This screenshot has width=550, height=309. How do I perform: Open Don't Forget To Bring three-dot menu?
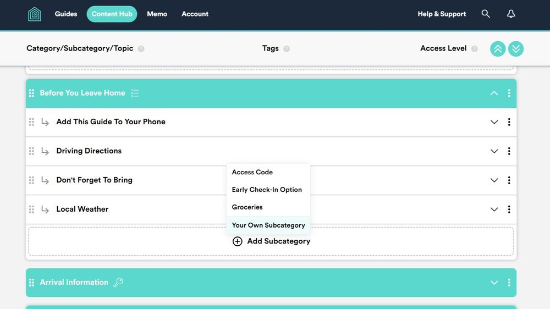[509, 180]
